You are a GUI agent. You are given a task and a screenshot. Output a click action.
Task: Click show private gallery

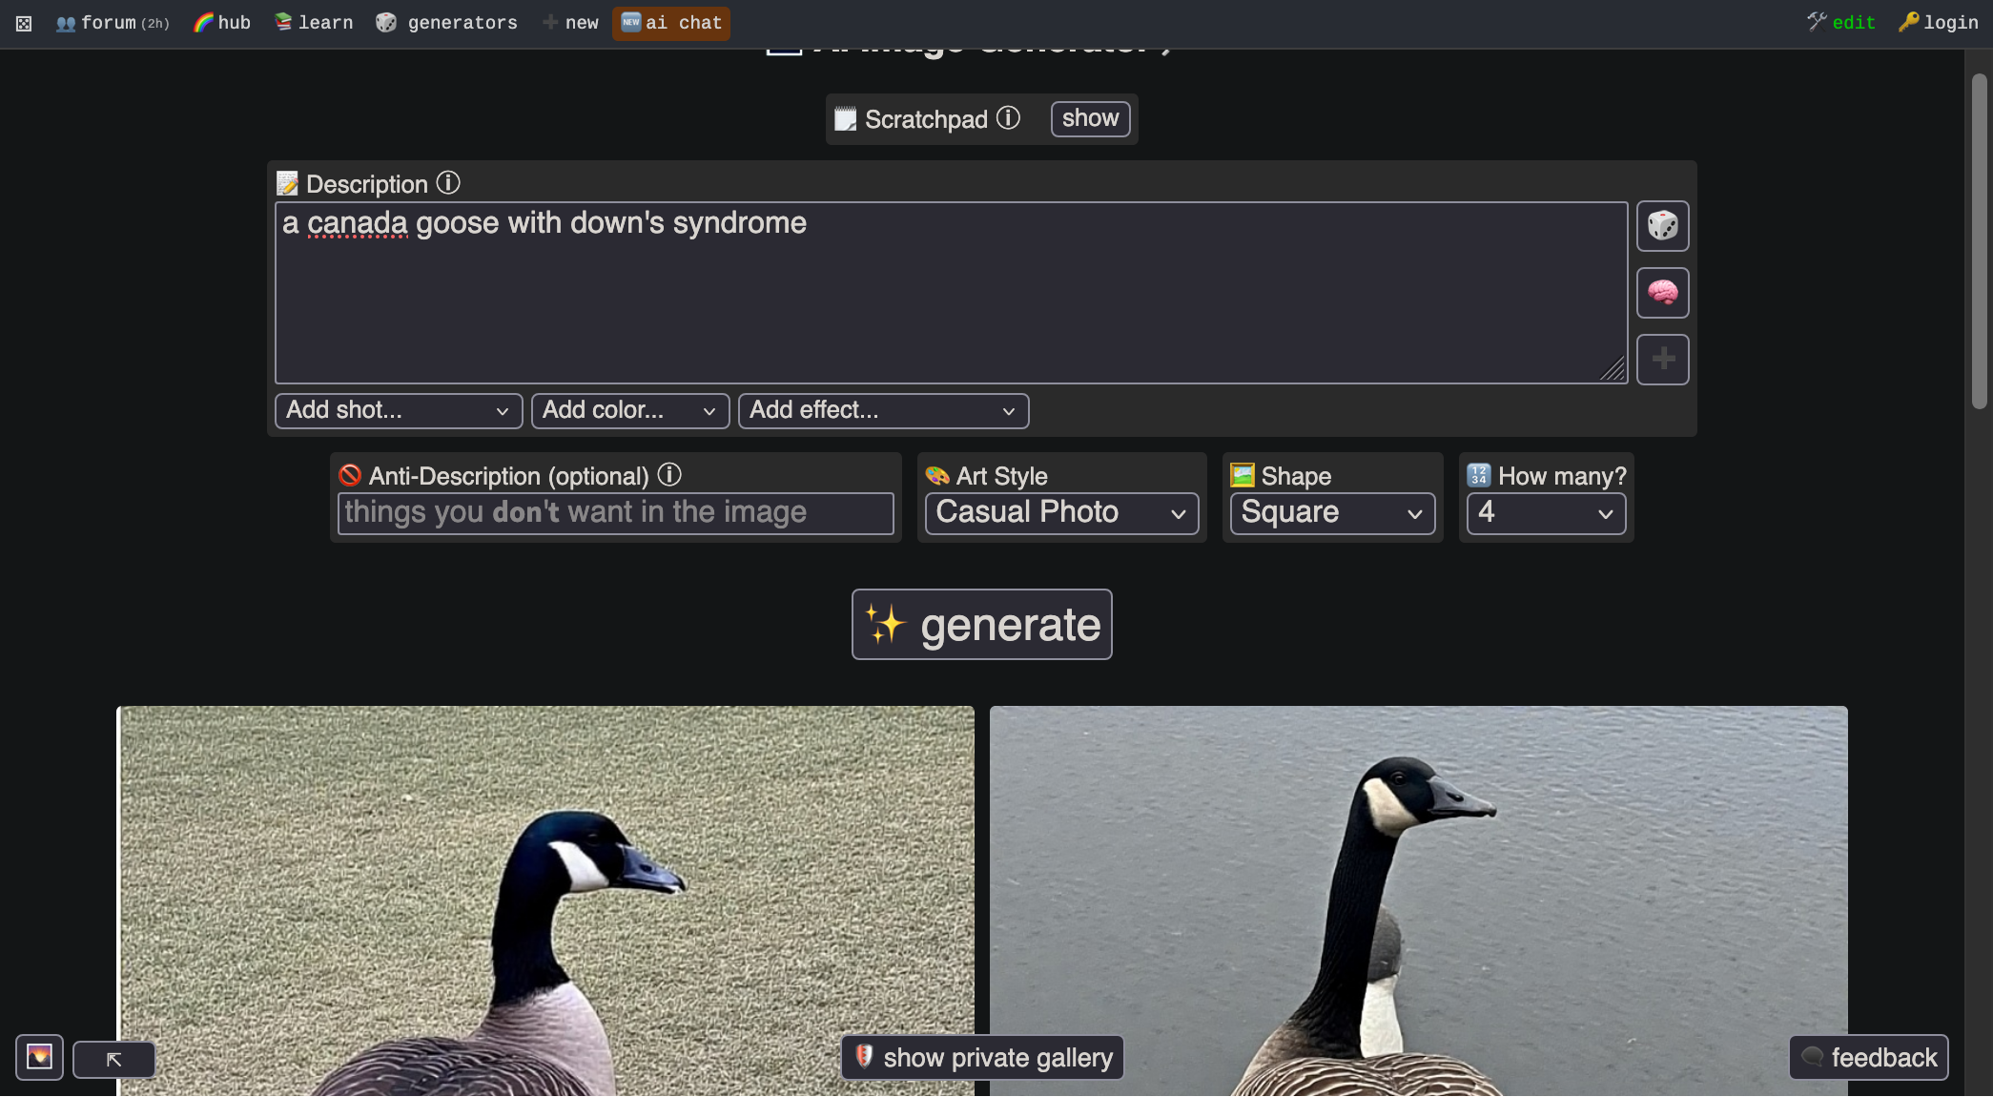click(982, 1057)
